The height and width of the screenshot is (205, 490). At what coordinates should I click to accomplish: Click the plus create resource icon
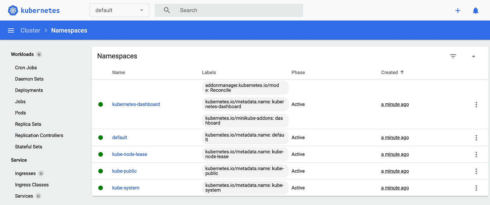(458, 10)
